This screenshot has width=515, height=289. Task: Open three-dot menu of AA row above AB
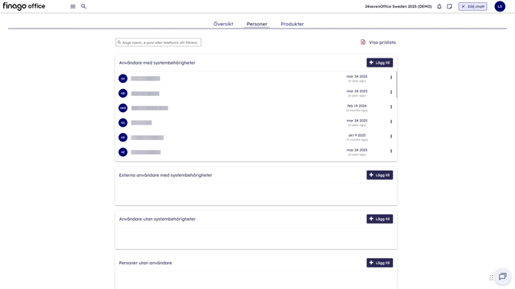click(390, 78)
